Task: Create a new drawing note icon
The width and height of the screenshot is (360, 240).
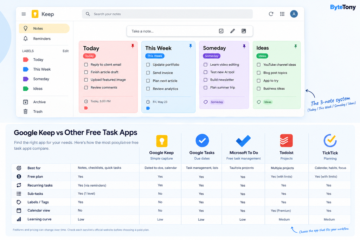Action: click(233, 31)
